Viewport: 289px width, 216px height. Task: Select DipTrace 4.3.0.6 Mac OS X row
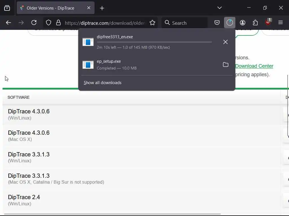tap(141, 136)
